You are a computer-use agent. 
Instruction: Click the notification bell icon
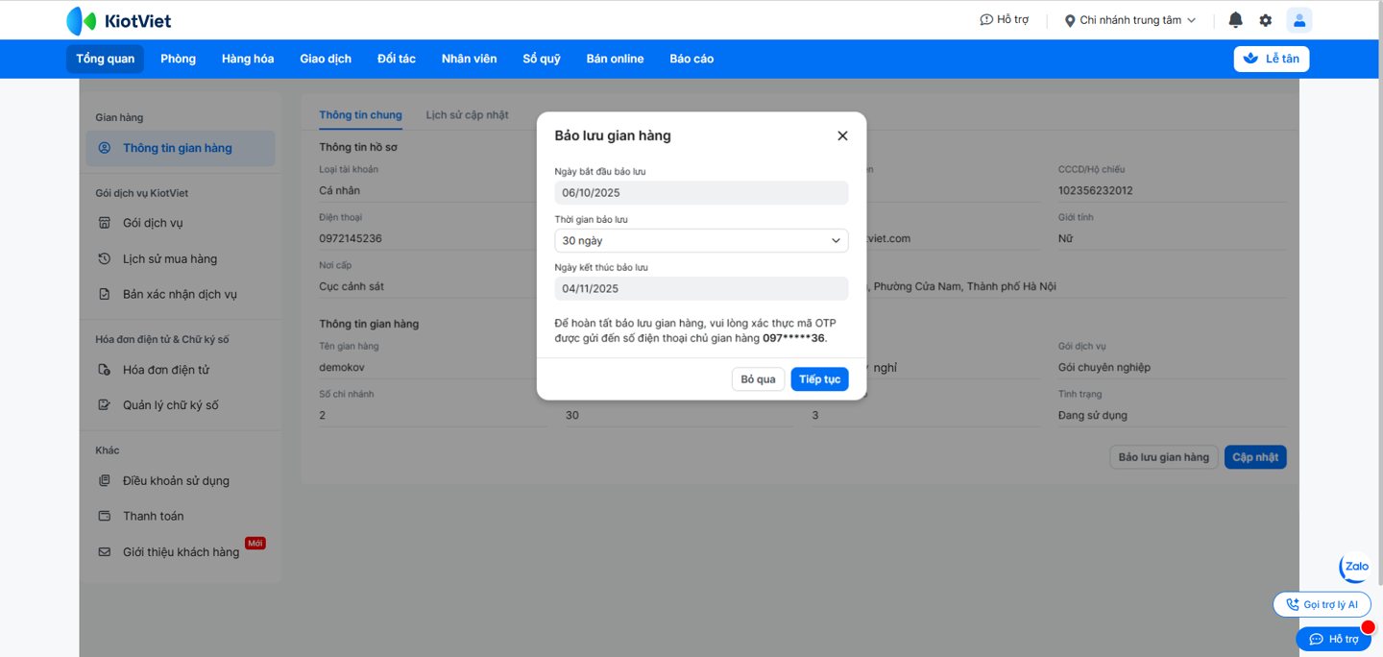tap(1235, 20)
